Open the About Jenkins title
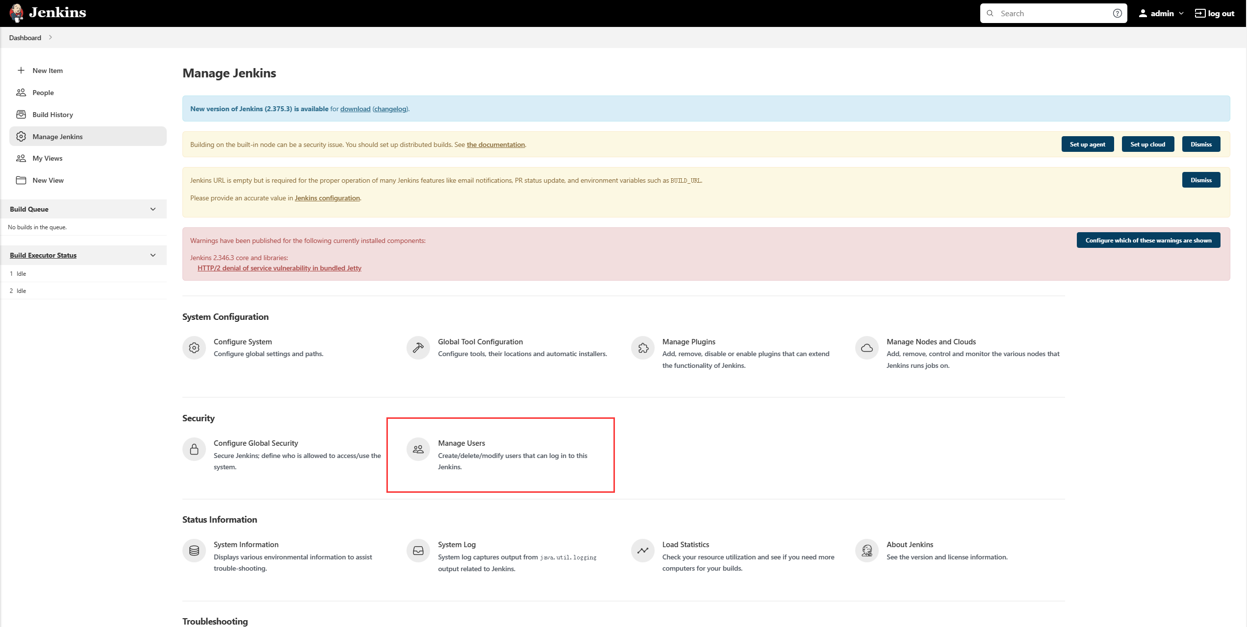This screenshot has height=627, width=1247. coord(910,544)
